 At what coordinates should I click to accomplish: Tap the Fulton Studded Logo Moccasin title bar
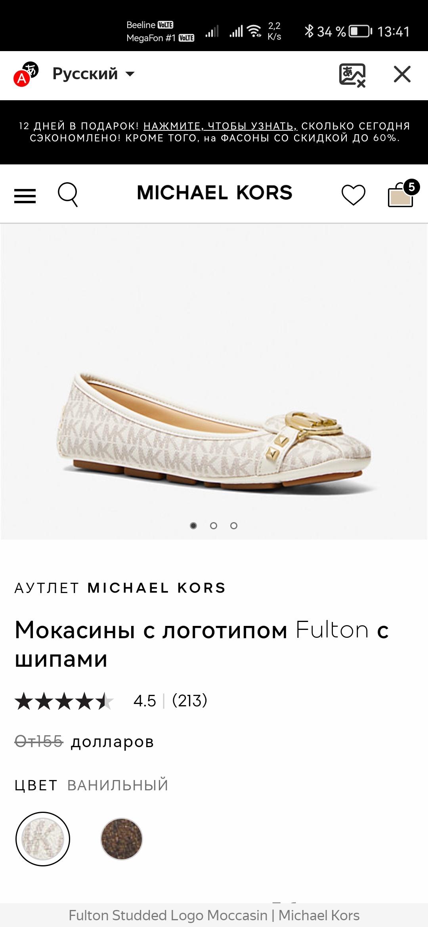214,916
